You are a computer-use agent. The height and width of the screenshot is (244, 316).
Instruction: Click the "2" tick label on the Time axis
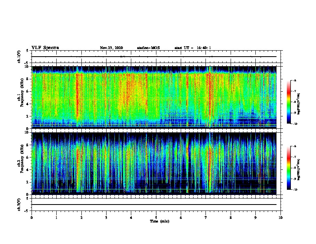pyautogui.click(x=81, y=218)
